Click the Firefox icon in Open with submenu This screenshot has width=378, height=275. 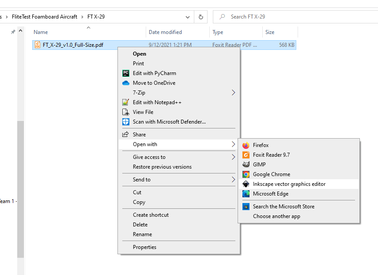click(246, 145)
